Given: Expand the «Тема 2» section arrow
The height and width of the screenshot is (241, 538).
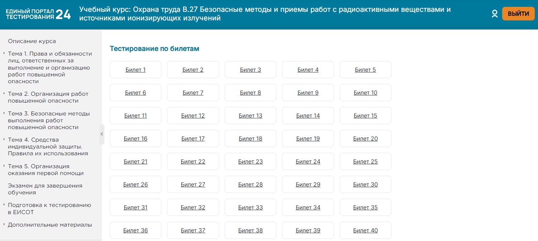Looking at the screenshot, I should tap(4, 94).
